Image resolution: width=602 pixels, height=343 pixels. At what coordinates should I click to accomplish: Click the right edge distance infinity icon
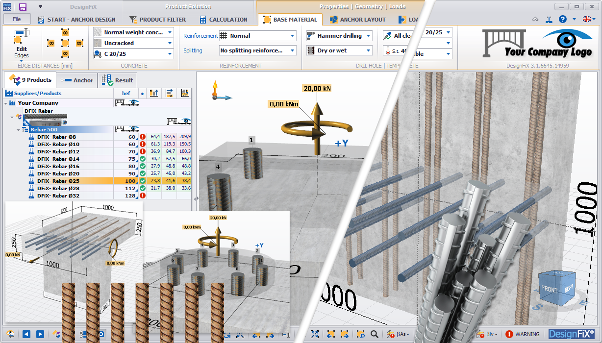[78, 43]
